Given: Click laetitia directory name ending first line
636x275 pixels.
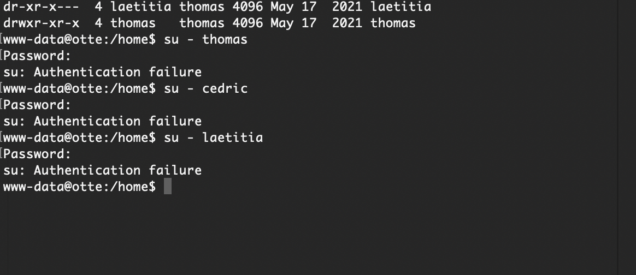Looking at the screenshot, I should coord(401,7).
